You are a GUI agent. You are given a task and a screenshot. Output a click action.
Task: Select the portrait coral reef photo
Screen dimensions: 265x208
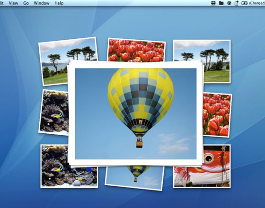tap(54, 113)
